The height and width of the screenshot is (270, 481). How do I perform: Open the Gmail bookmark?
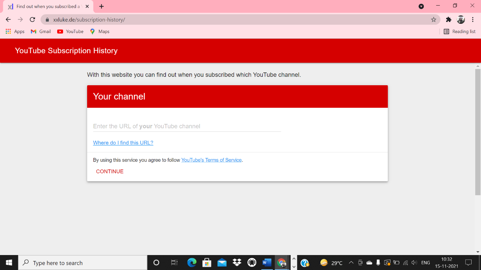pos(41,31)
